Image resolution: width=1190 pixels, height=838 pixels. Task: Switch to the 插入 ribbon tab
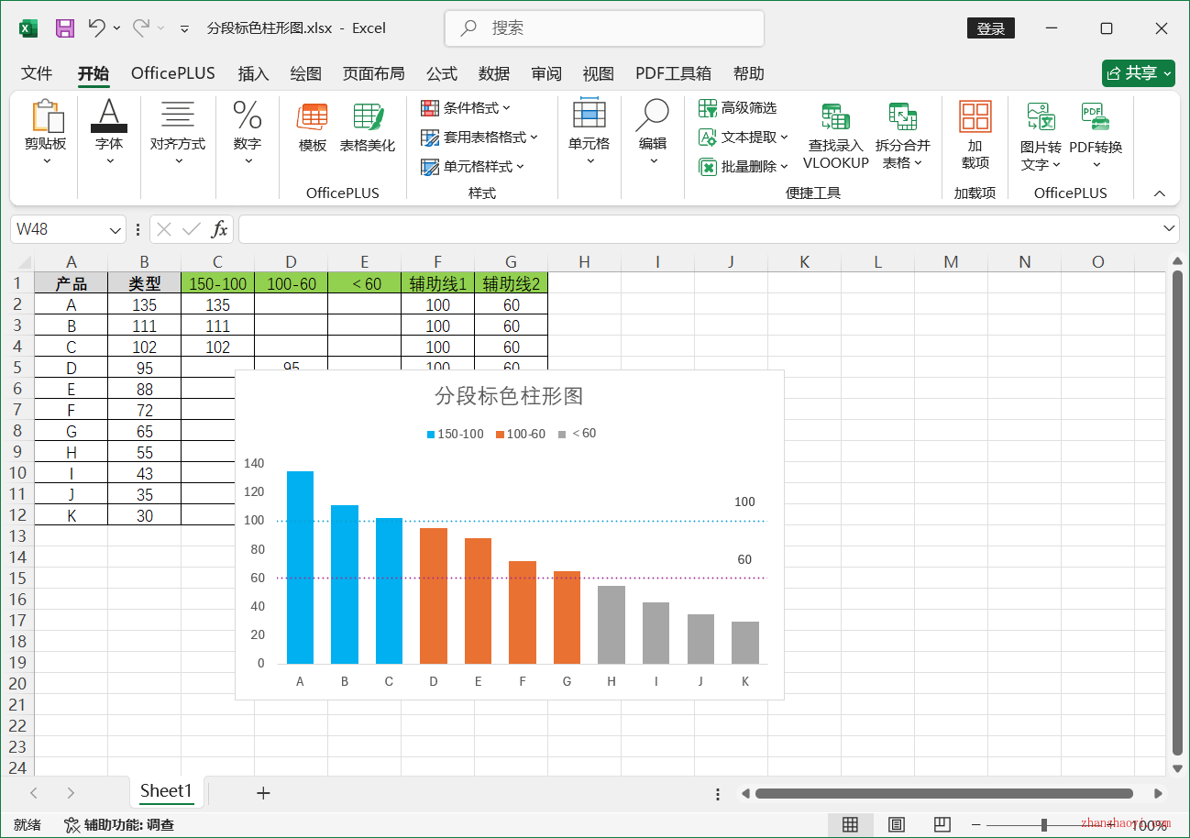click(x=253, y=73)
